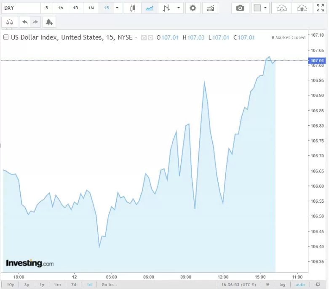Click the Go to... button
The height and width of the screenshot is (289, 329).
click(109, 285)
